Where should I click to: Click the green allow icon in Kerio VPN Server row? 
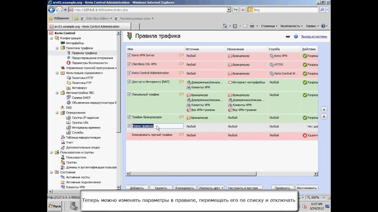tap(305, 56)
